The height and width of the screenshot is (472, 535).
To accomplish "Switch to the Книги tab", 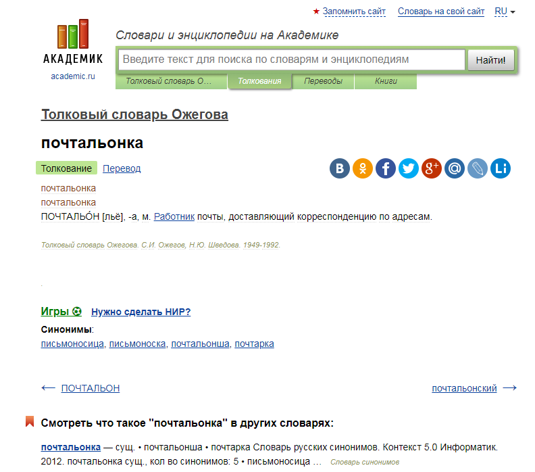I will click(x=386, y=81).
